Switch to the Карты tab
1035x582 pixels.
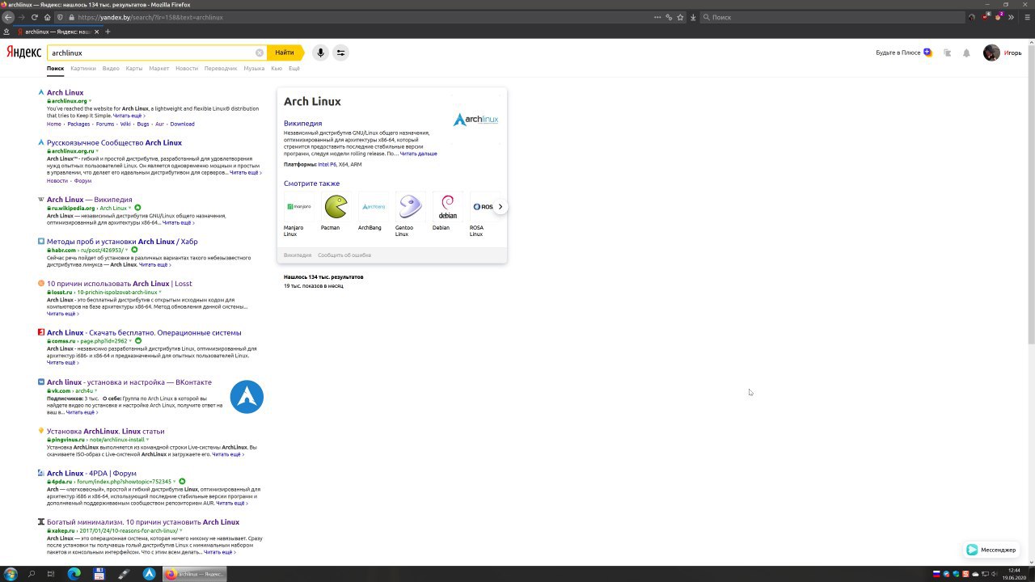[134, 69]
